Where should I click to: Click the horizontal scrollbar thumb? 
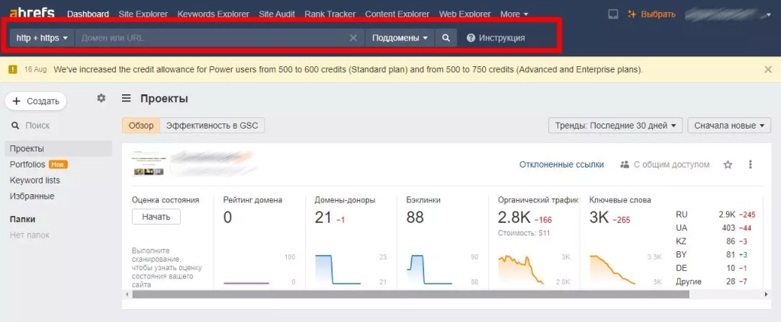(x=410, y=295)
